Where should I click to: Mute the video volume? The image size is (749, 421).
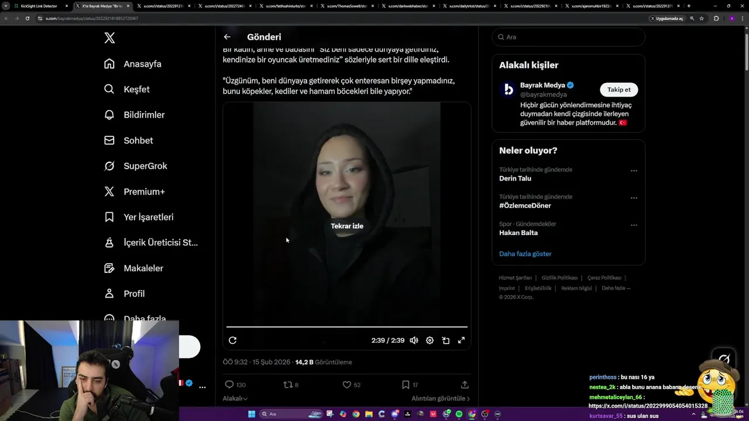(414, 340)
